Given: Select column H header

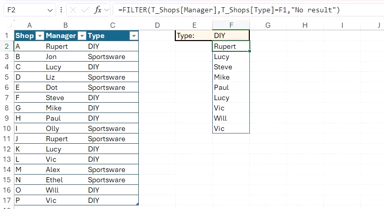Looking at the screenshot, I should coord(305,25).
